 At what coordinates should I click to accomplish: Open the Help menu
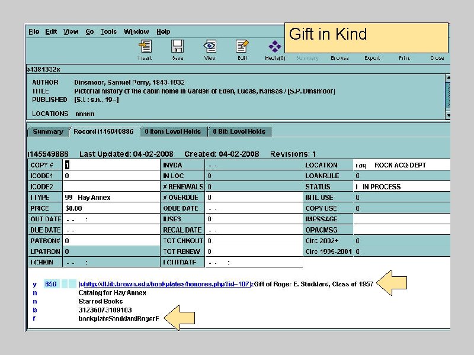pyautogui.click(x=164, y=32)
